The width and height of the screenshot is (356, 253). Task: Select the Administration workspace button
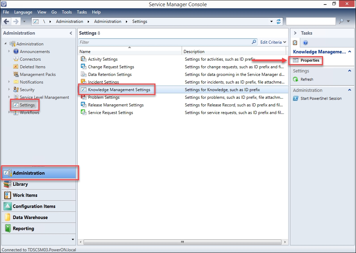tap(39, 173)
